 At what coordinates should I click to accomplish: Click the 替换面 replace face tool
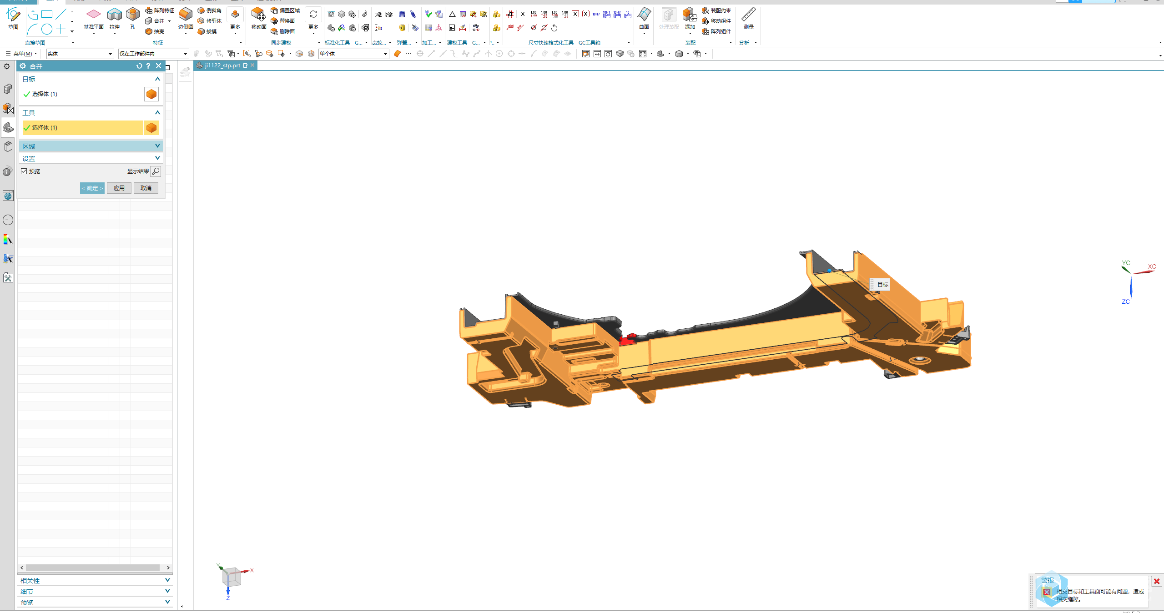pyautogui.click(x=283, y=21)
